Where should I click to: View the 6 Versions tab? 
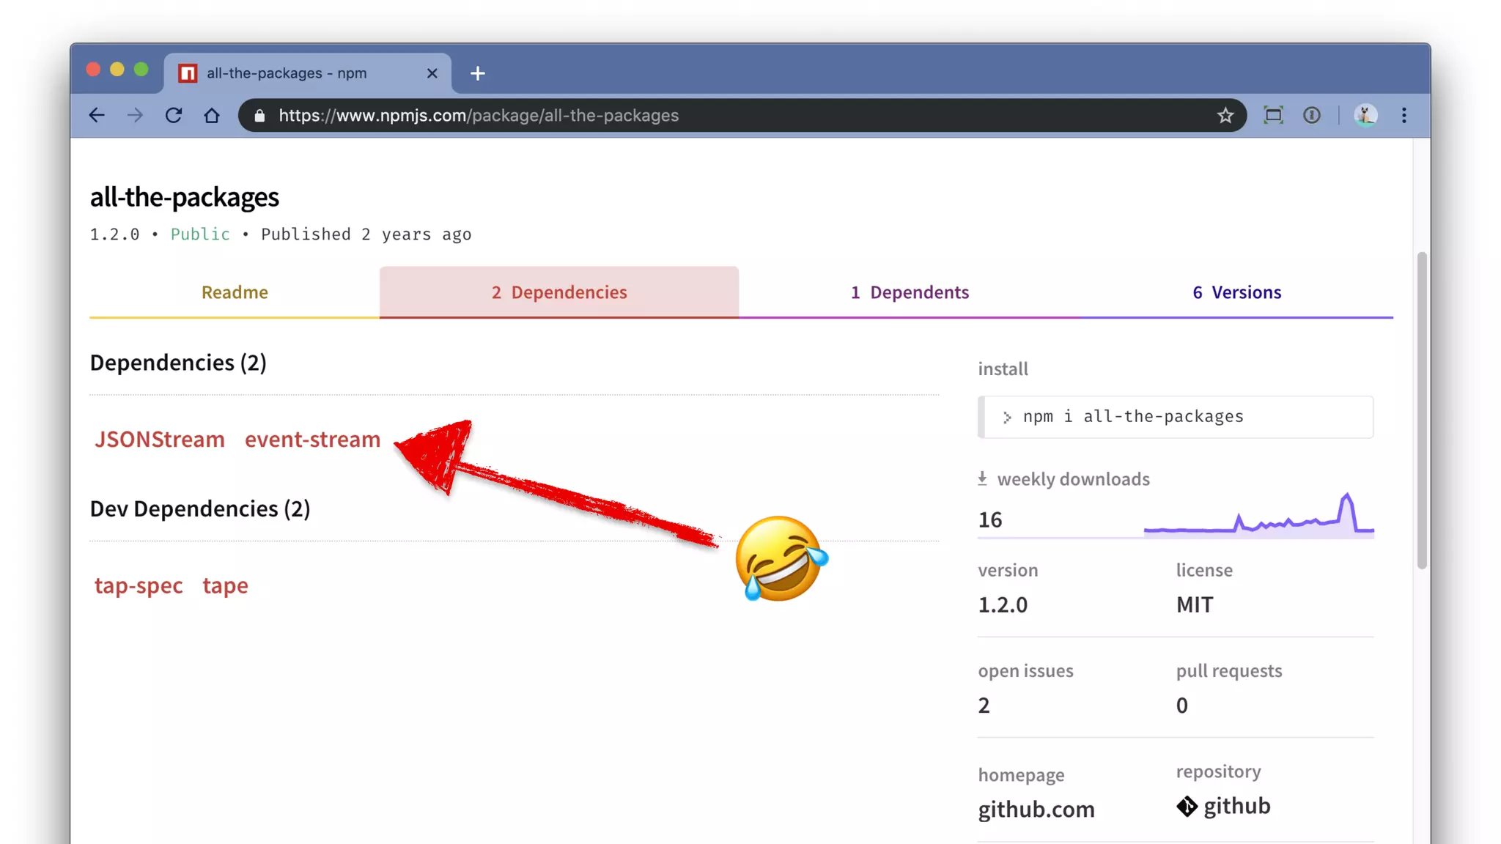pyautogui.click(x=1236, y=292)
